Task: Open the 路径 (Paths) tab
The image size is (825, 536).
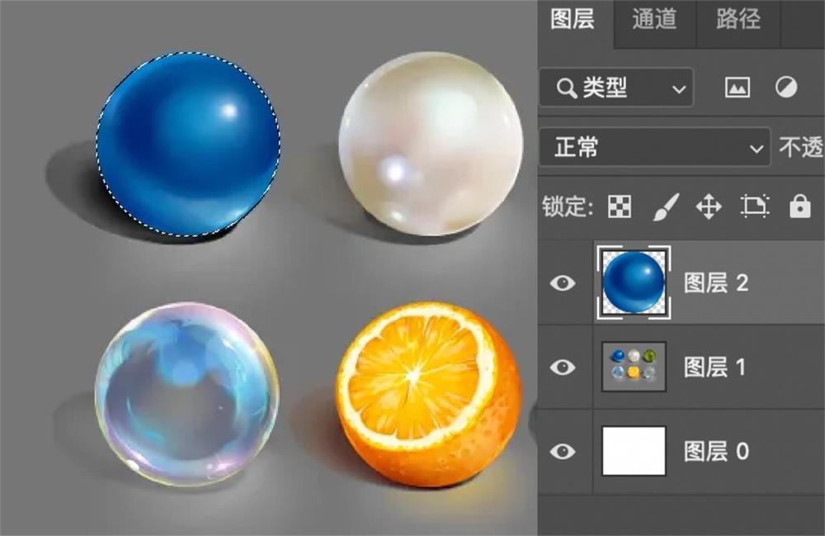Action: [x=738, y=20]
